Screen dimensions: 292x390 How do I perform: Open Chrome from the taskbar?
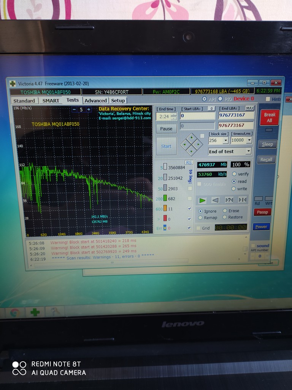pyautogui.click(x=15, y=312)
